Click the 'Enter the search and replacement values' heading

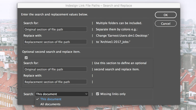(x=54, y=15)
